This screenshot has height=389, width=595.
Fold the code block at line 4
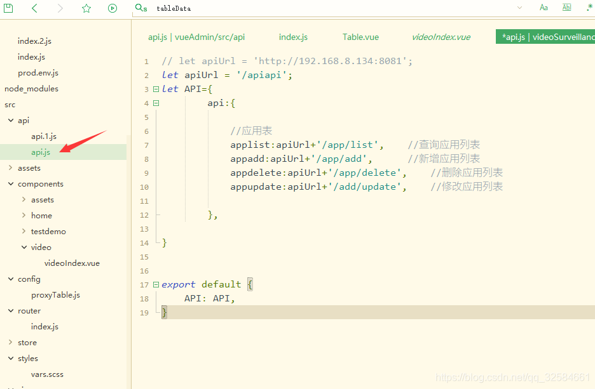156,103
